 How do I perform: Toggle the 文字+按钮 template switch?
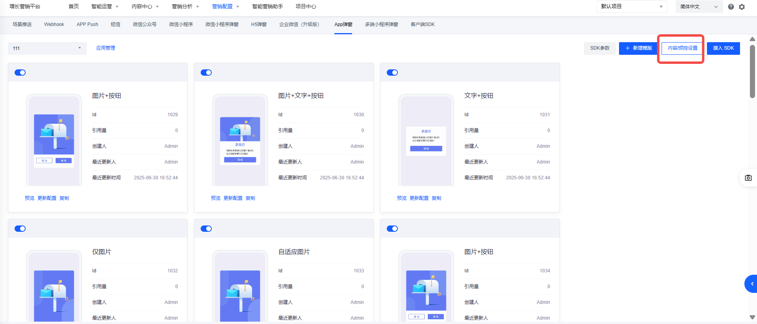[x=392, y=73]
